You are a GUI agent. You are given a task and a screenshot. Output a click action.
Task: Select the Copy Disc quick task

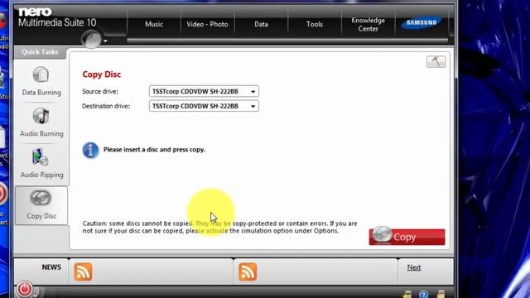coord(41,205)
